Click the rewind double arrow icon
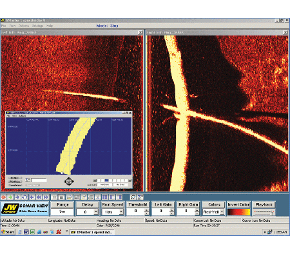 (x=39, y=197)
